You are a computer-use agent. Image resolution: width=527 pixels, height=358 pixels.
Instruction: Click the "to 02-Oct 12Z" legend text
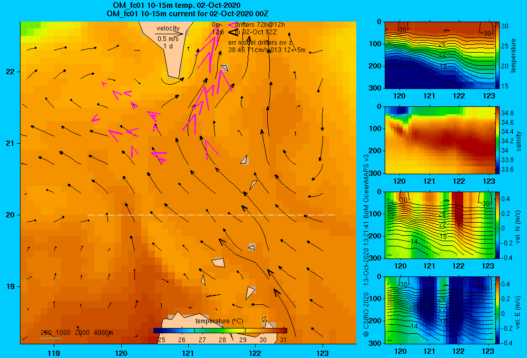click(x=256, y=32)
